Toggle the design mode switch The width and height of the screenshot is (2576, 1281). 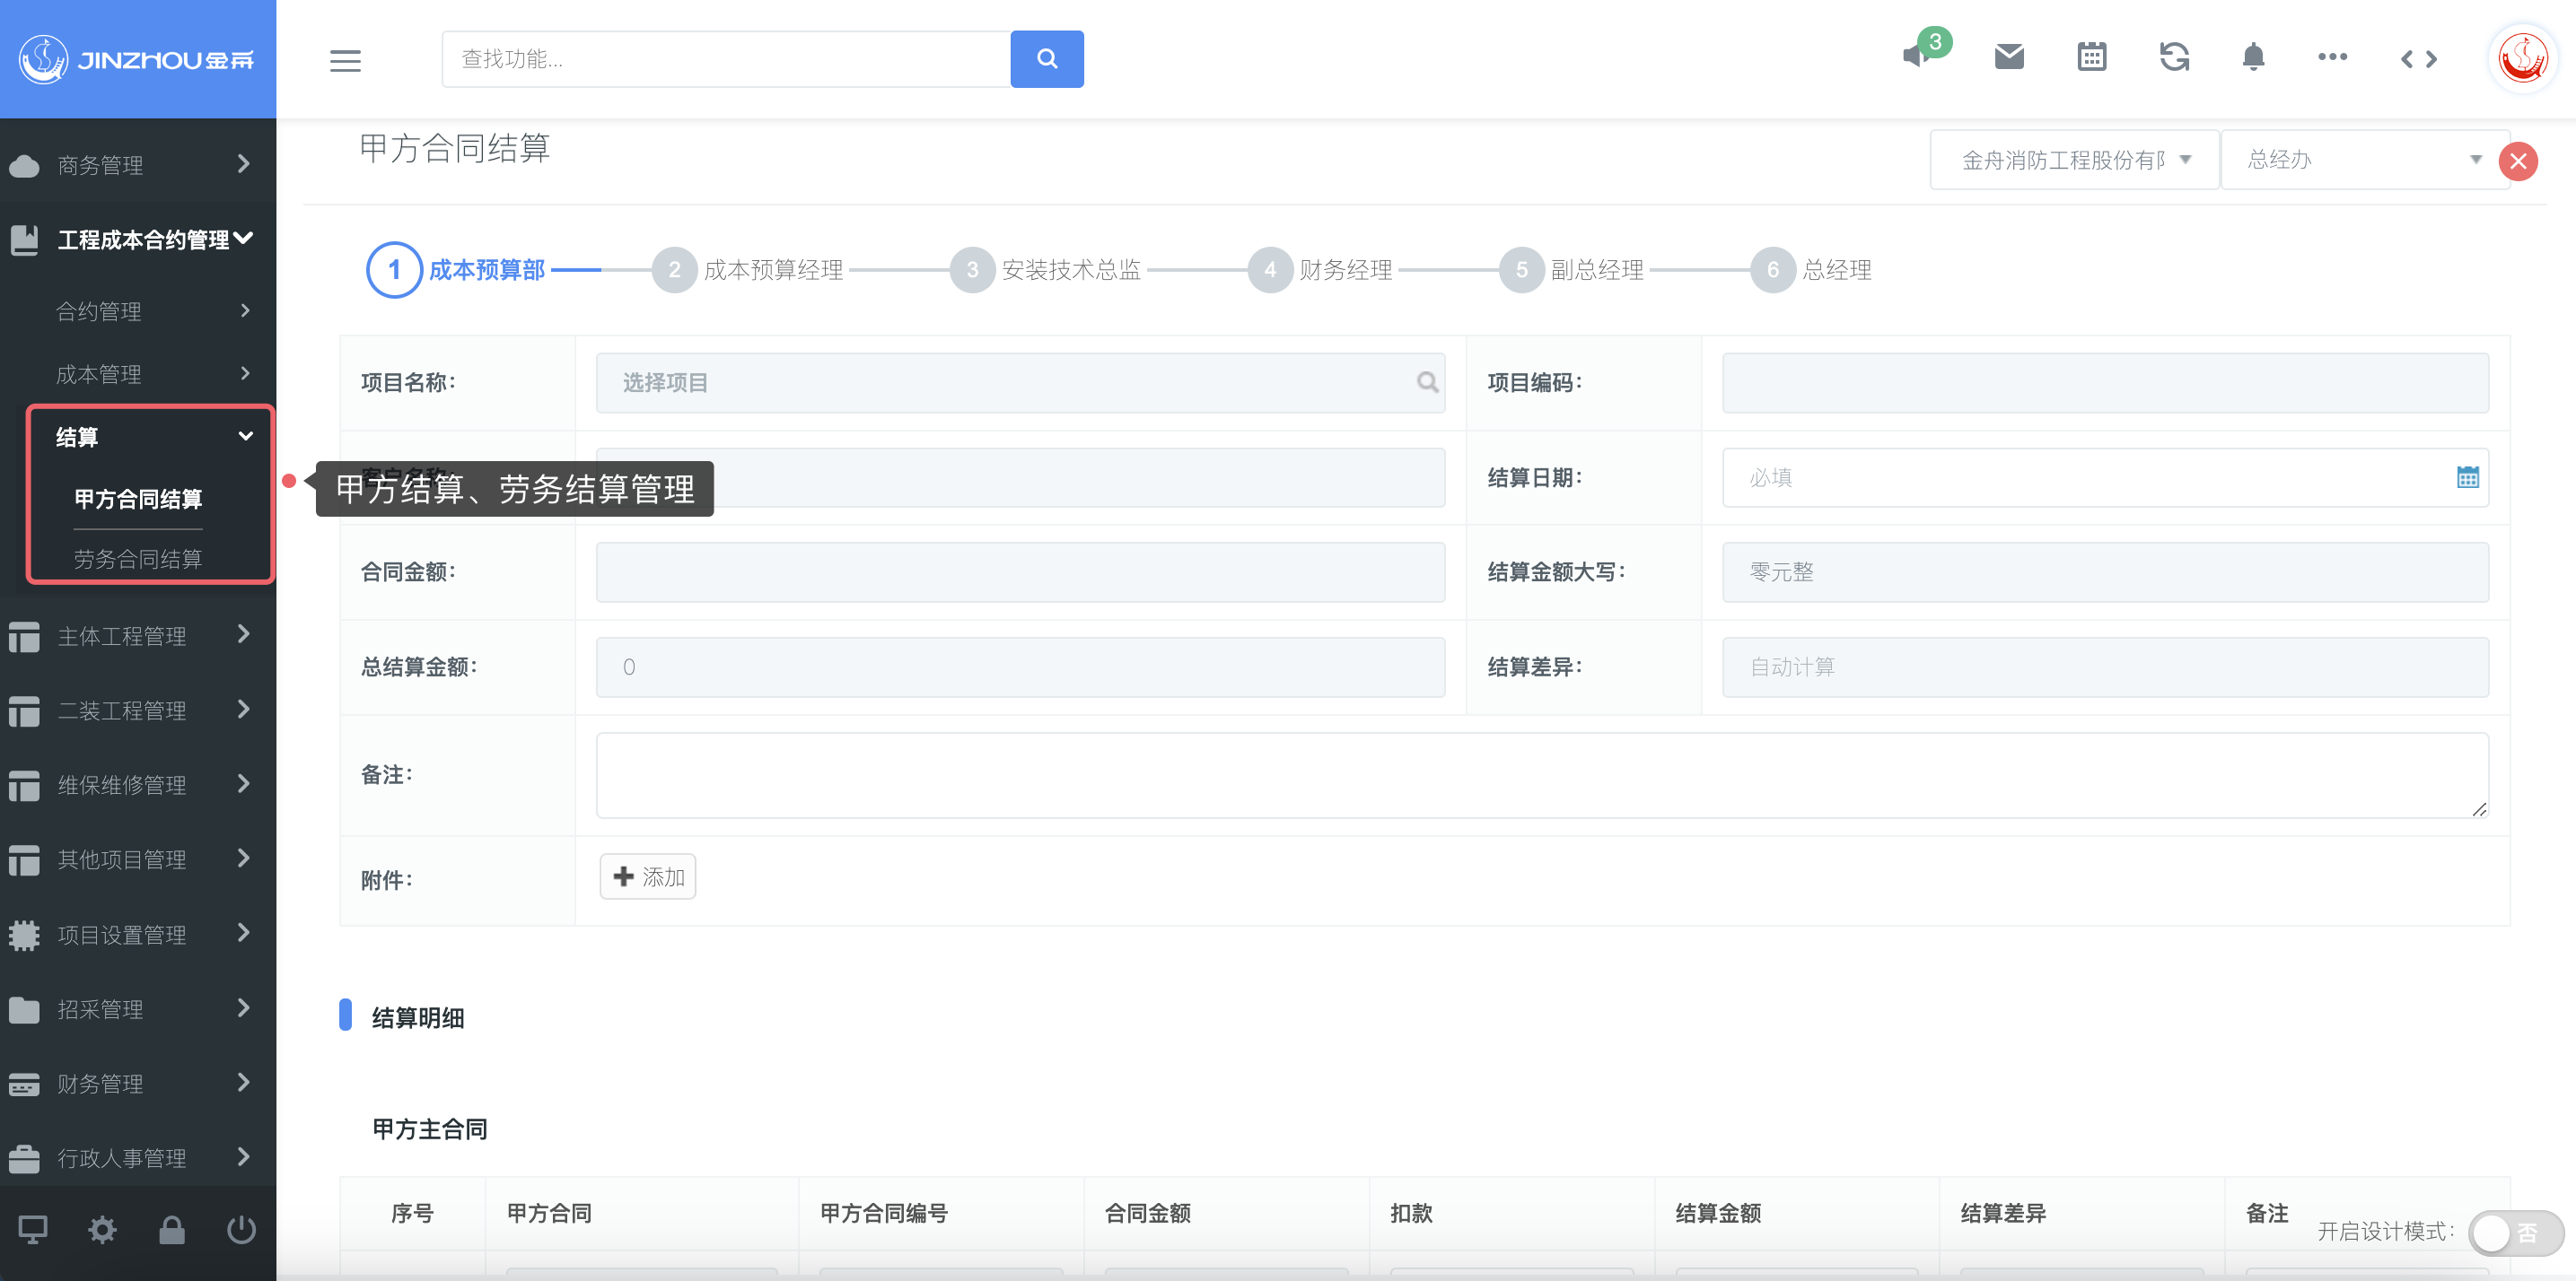(2513, 1232)
